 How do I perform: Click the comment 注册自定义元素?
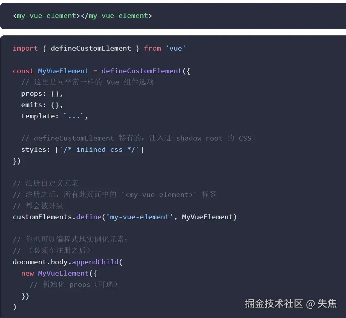[x=46, y=183]
